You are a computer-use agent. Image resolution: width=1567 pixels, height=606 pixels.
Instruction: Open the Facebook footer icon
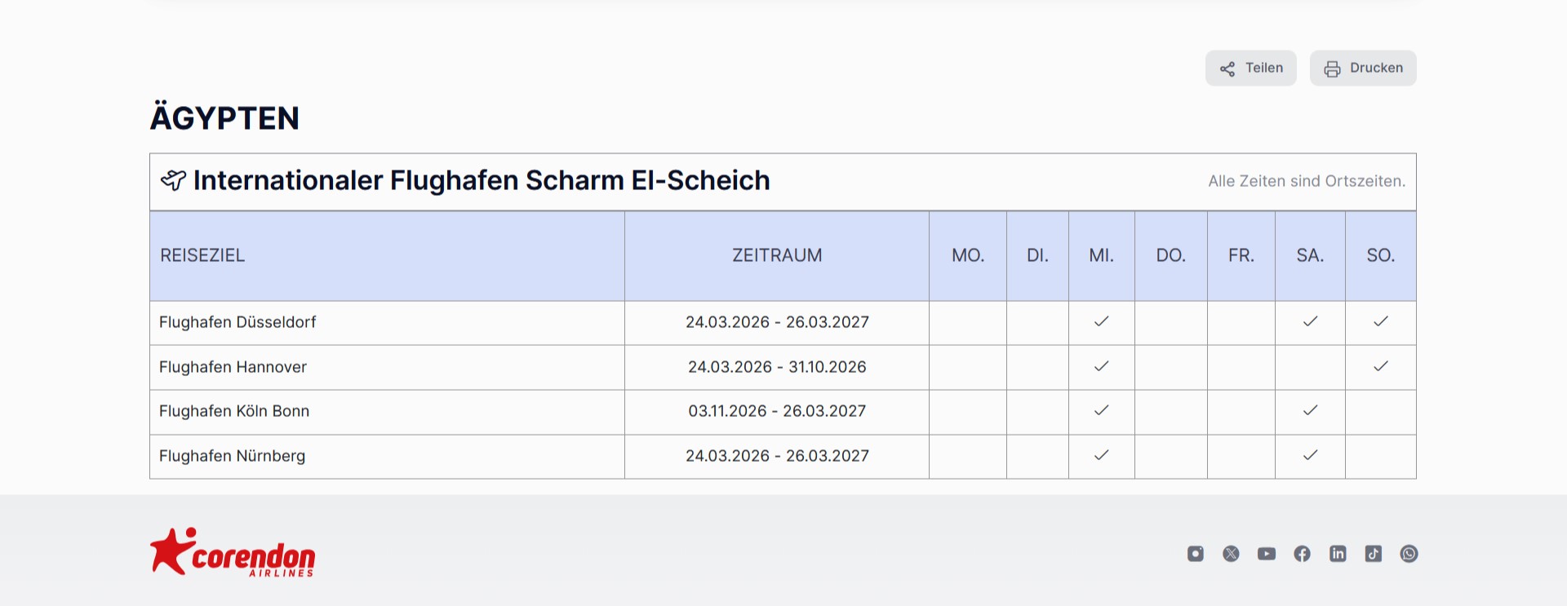(1303, 554)
